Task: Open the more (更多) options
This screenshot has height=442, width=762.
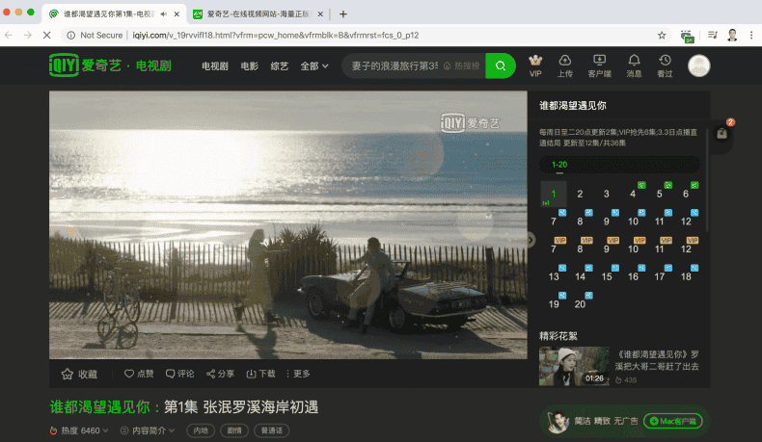Action: pyautogui.click(x=298, y=374)
